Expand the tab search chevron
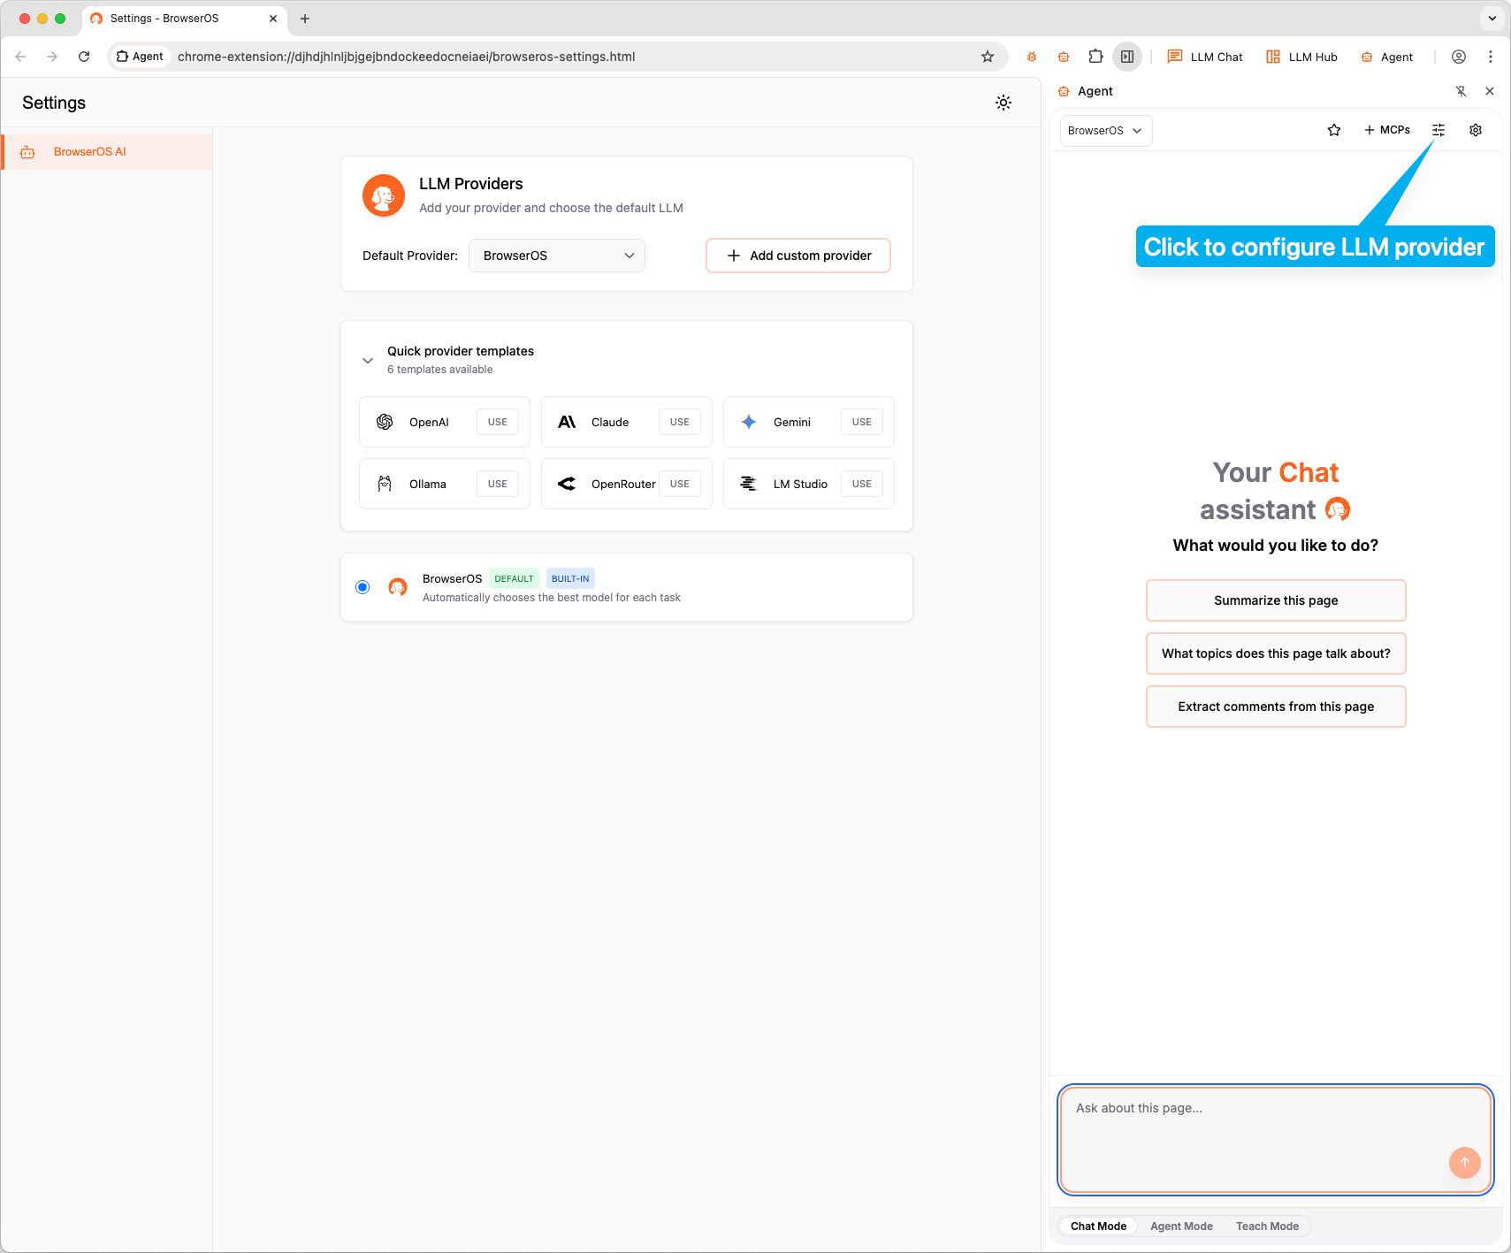1511x1253 pixels. (x=1492, y=19)
